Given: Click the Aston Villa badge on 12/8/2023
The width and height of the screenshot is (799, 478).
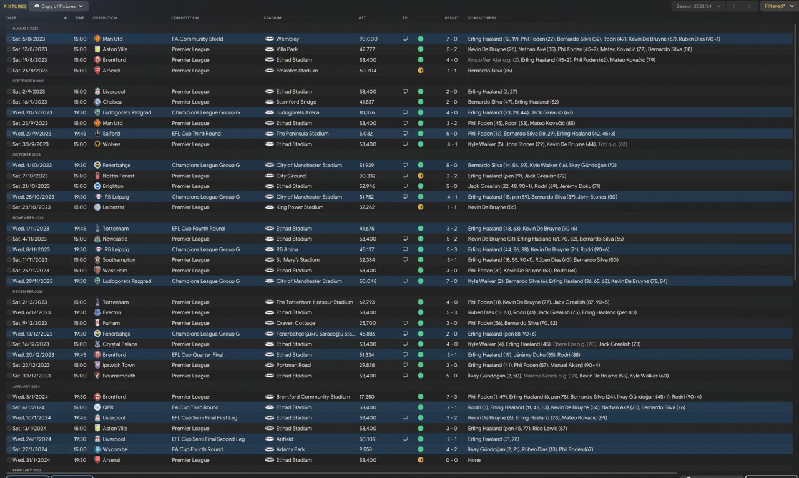Looking at the screenshot, I should (97, 49).
